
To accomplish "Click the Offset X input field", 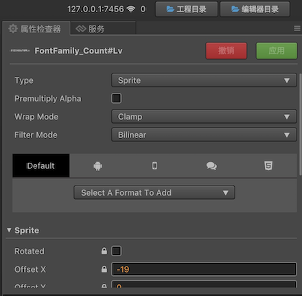I will (x=204, y=269).
